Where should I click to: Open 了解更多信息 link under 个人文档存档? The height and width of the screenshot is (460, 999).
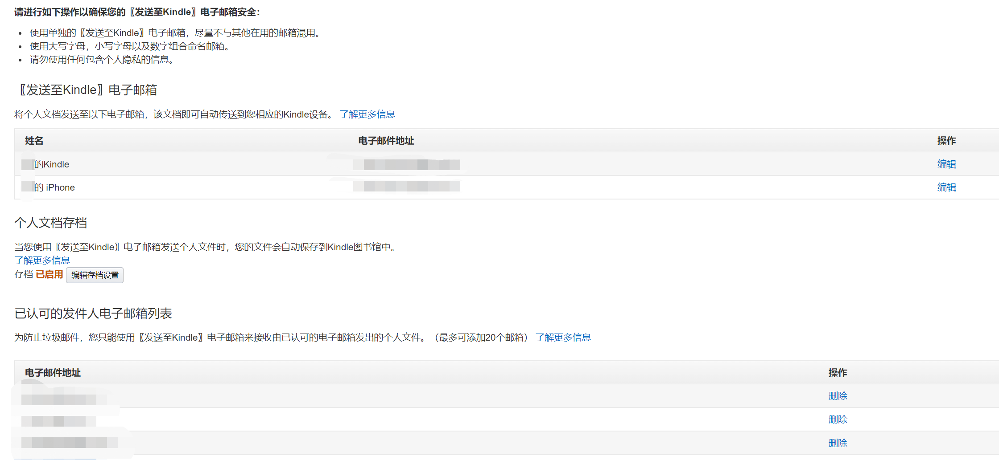pos(42,261)
